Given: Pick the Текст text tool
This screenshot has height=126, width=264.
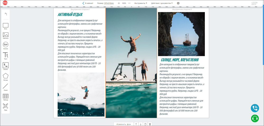Looking at the screenshot, I should tap(6, 55).
